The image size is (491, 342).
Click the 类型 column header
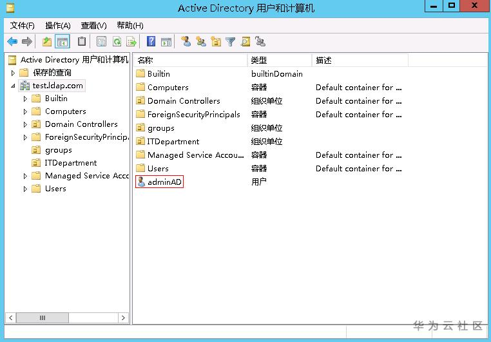pos(279,60)
